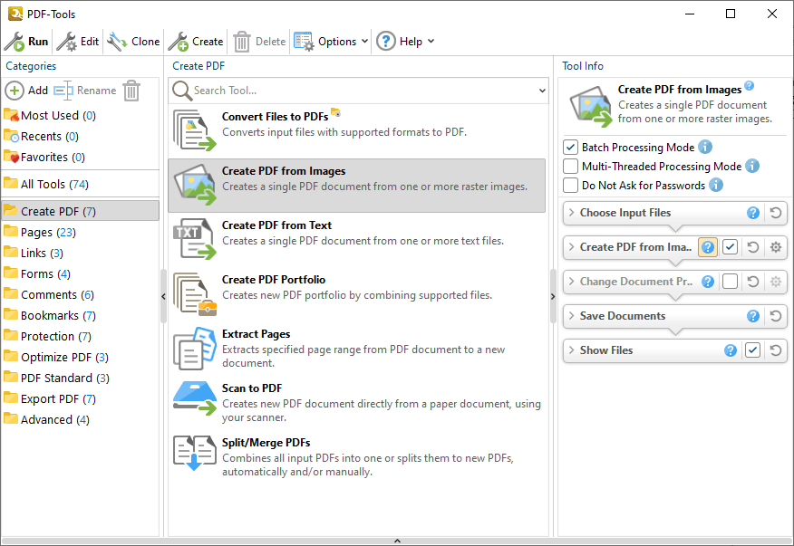Select the Scan to PDF icon

point(195,398)
